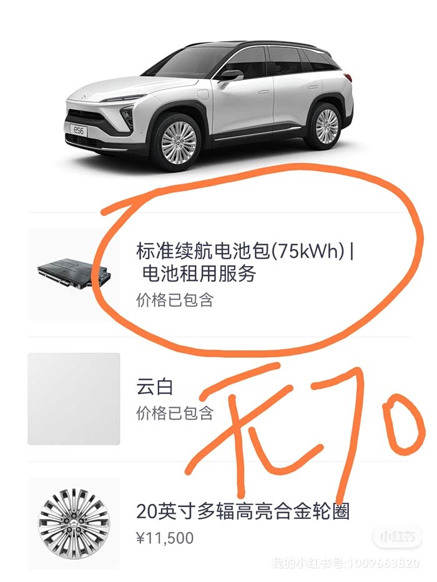Select the 75kWh battery pack thumbnail
437x582 pixels.
coord(74,274)
